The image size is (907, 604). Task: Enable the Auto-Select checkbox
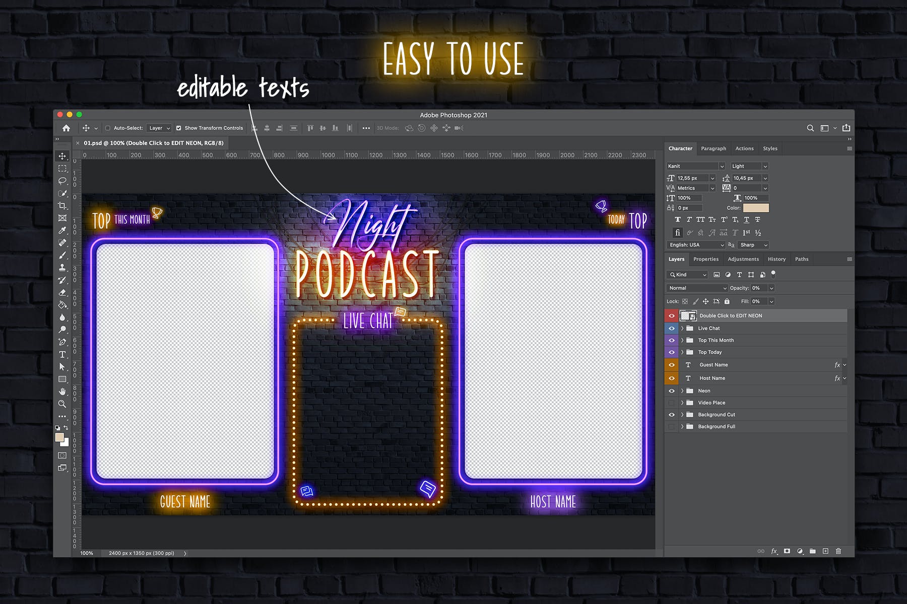click(x=107, y=128)
